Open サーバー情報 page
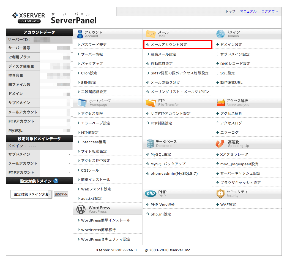 92,54
